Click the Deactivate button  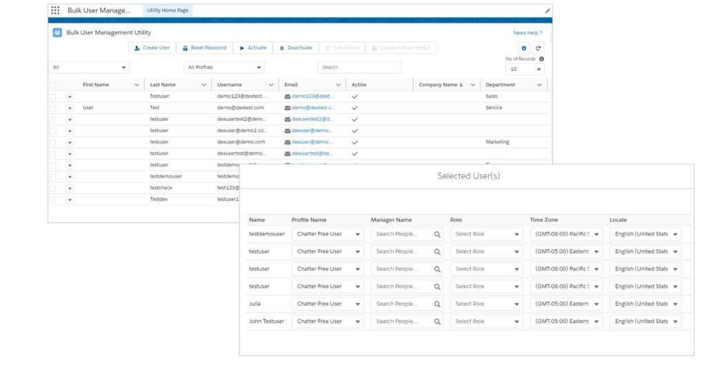(295, 48)
